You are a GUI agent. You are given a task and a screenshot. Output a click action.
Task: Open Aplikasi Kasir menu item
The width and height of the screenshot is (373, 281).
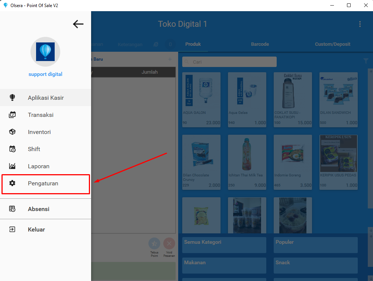[x=45, y=98]
